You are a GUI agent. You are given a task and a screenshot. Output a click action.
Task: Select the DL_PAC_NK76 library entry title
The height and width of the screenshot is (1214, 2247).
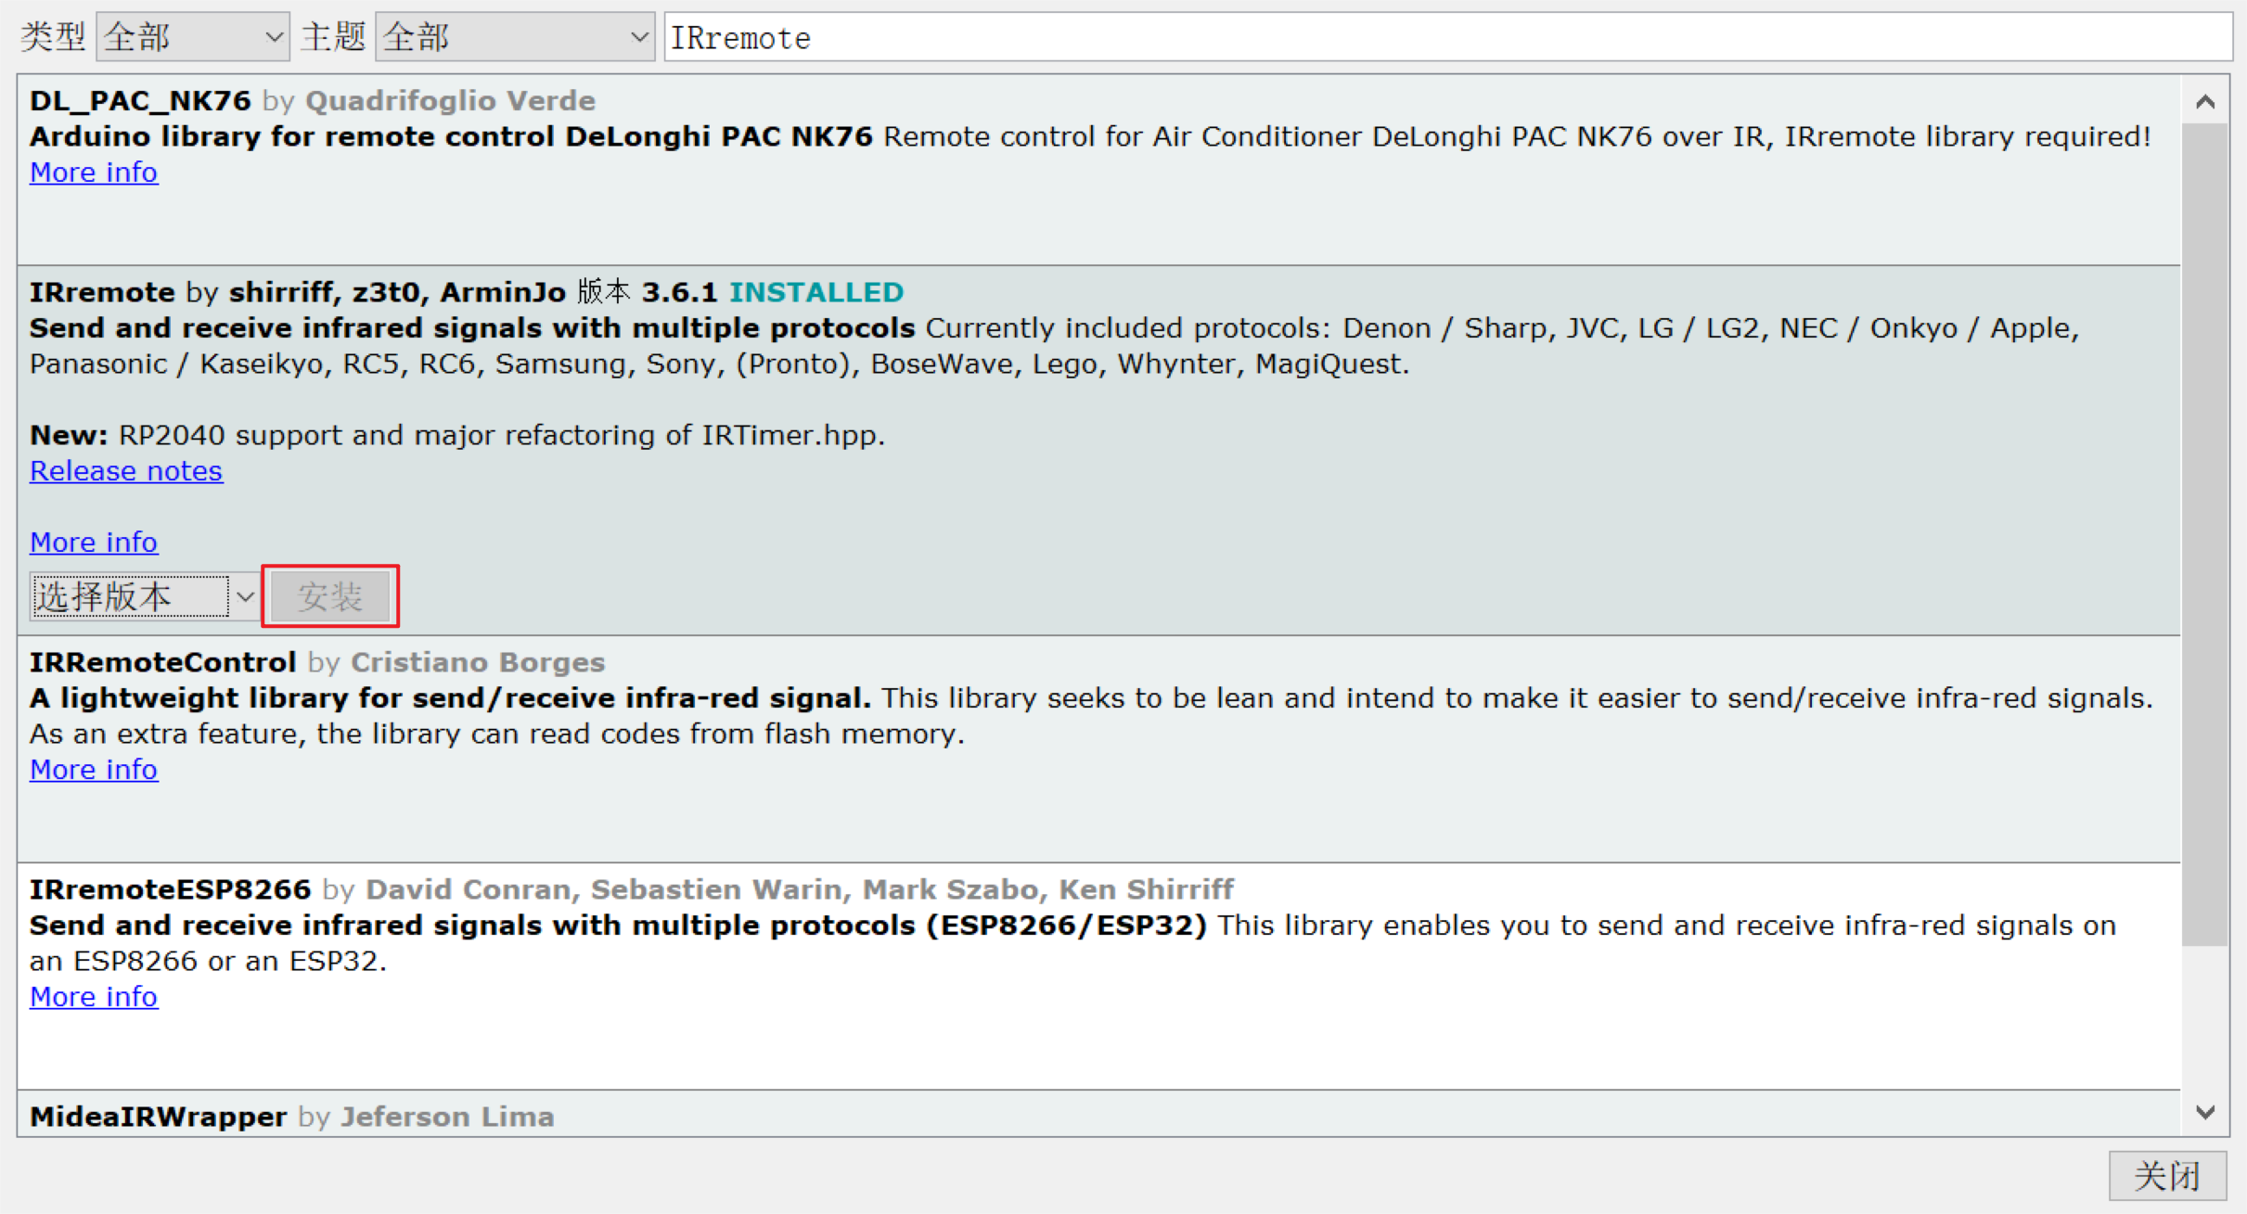[x=140, y=101]
